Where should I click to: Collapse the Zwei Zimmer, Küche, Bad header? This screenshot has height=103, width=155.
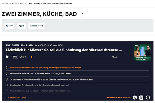[x=82, y=14]
